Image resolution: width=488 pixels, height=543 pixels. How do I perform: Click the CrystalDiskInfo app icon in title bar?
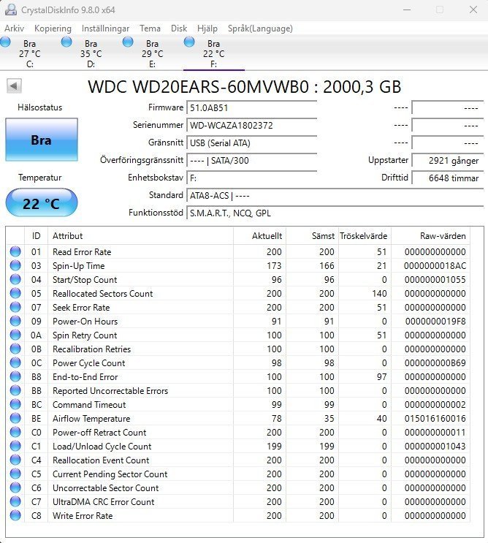(11, 10)
